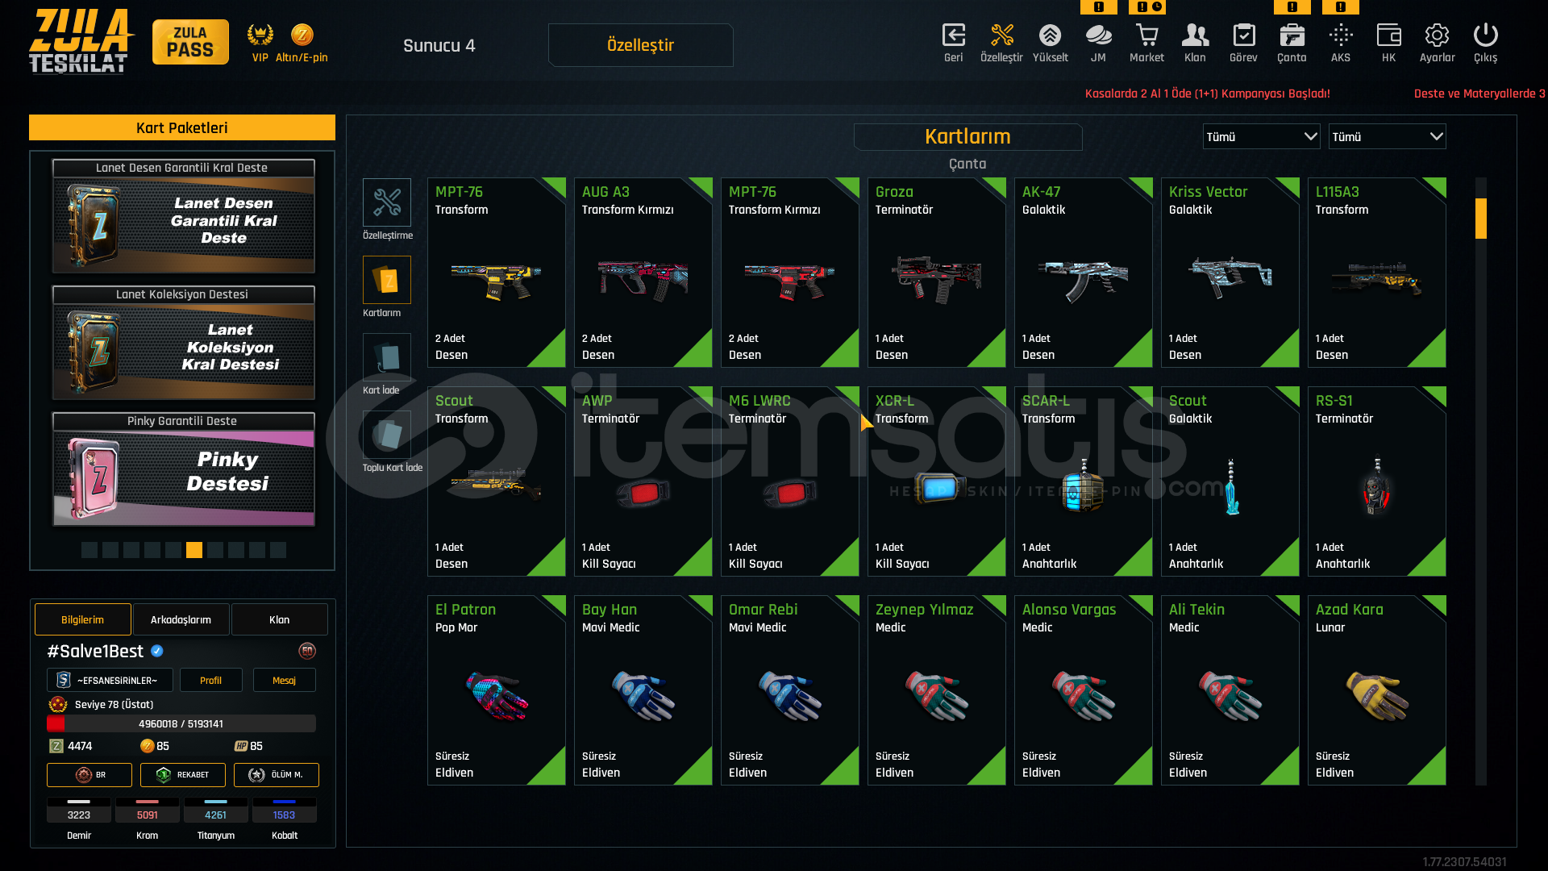1548x871 pixels.
Task: Select the first card pack page dot
Action: [x=89, y=550]
